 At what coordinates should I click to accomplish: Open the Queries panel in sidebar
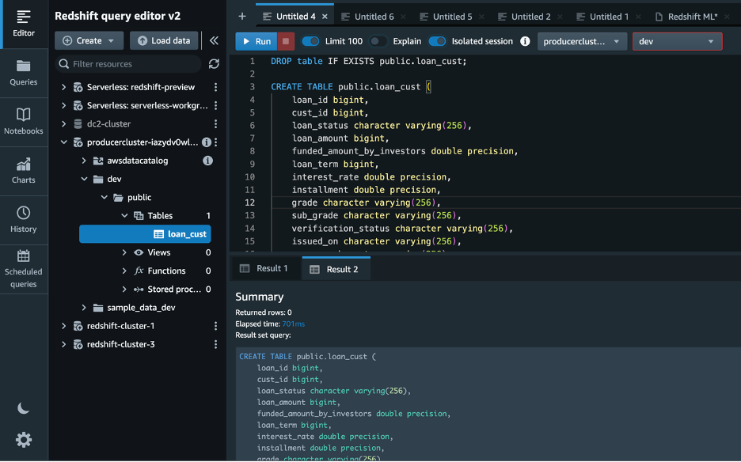click(x=24, y=72)
